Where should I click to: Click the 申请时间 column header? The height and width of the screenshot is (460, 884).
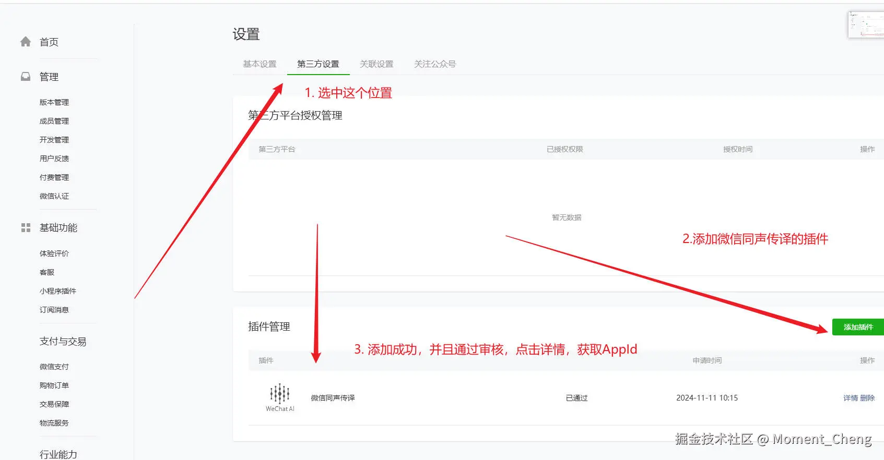coord(707,360)
